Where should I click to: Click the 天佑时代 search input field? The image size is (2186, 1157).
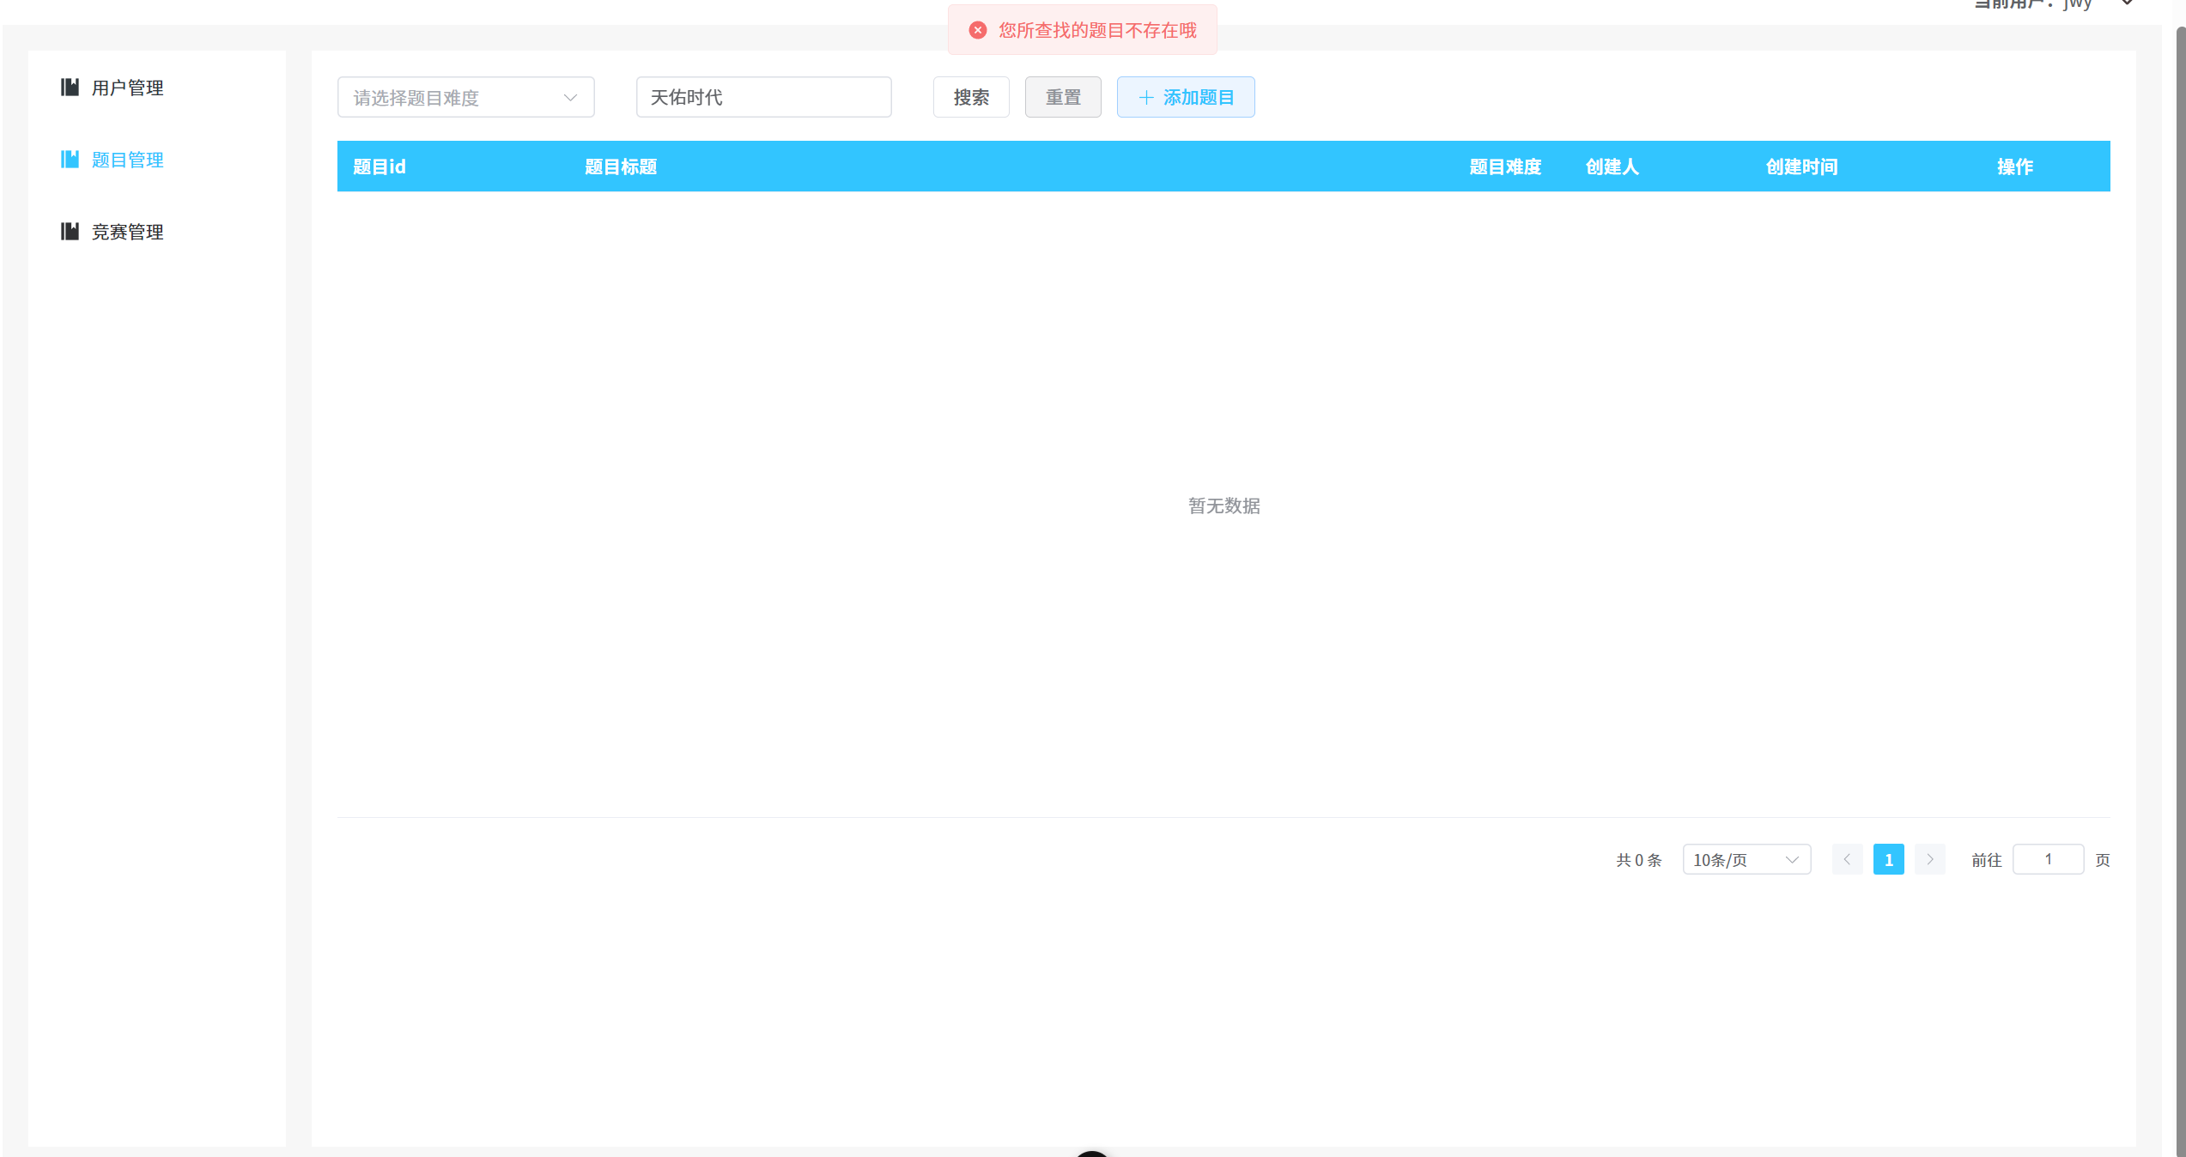tap(762, 97)
